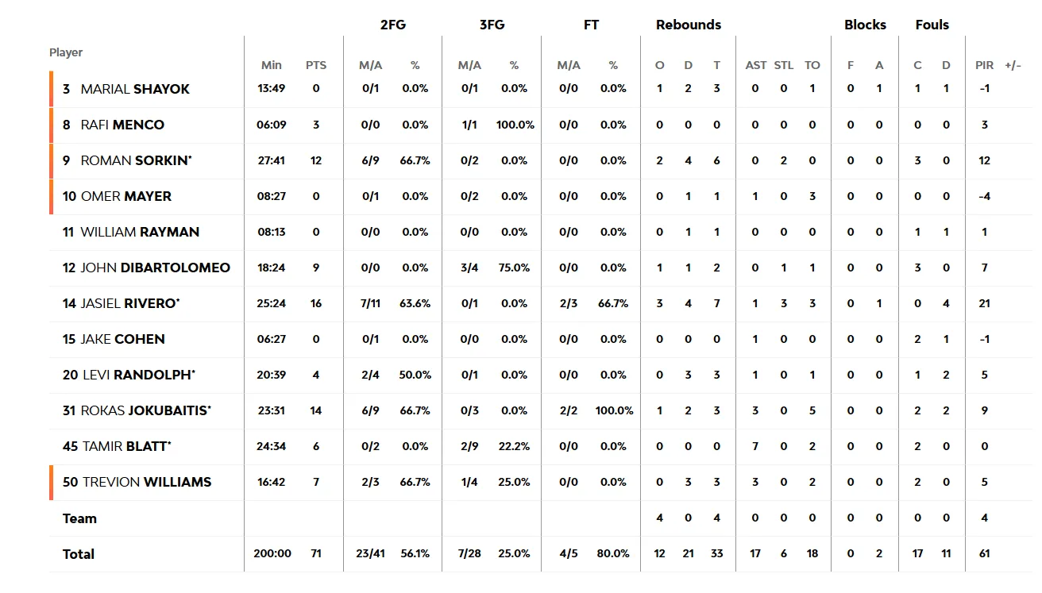Image resolution: width=1042 pixels, height=593 pixels.
Task: Click Tamir Blatt's name
Action: point(126,446)
